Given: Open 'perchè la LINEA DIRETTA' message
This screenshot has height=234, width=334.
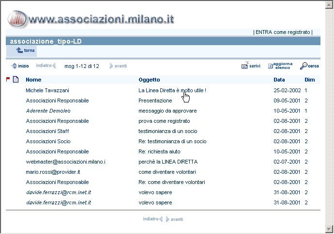Looking at the screenshot, I should click(168, 162).
